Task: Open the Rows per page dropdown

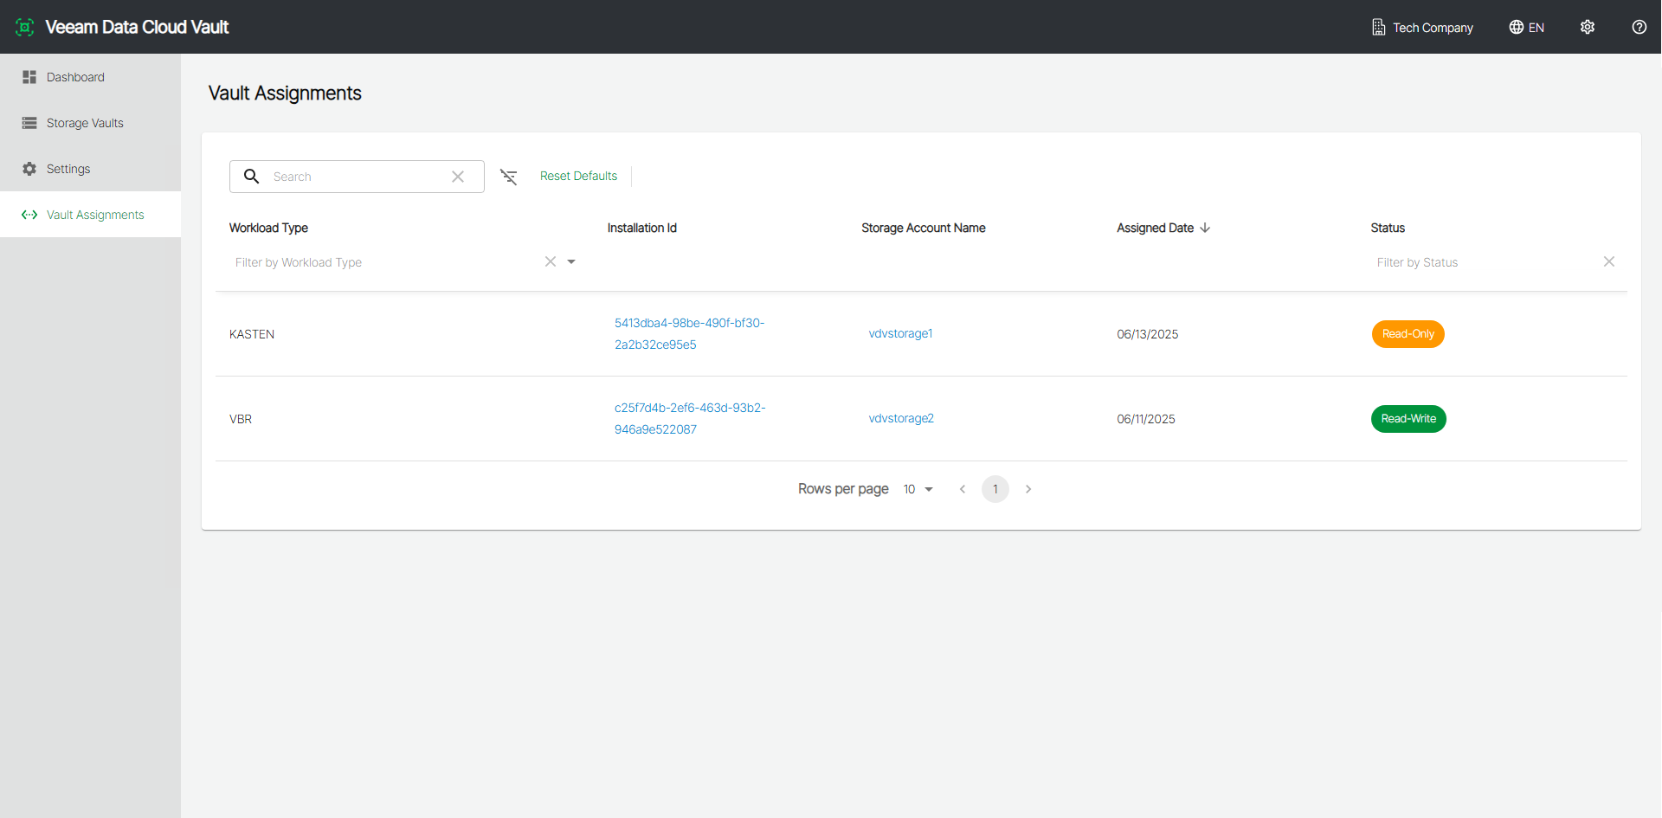Action: click(918, 489)
